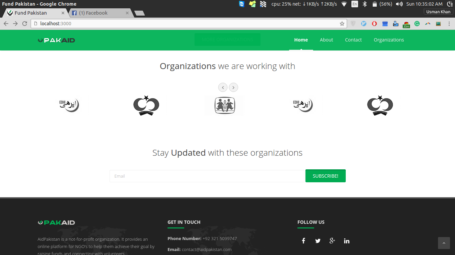Open the About nav item
This screenshot has height=255, width=455.
326,40
